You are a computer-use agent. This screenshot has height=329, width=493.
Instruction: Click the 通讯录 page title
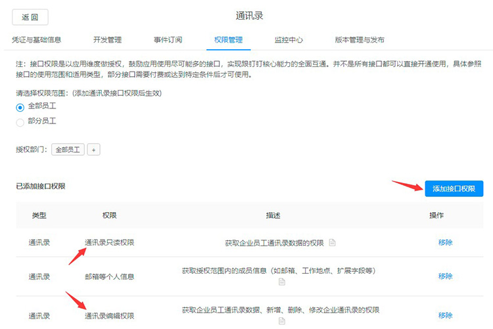[249, 16]
